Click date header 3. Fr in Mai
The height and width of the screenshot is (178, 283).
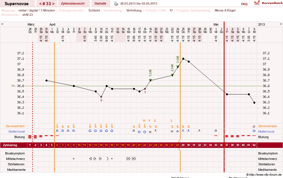(x=227, y=30)
